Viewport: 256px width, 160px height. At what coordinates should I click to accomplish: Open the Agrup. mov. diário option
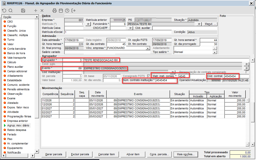tap(18, 125)
